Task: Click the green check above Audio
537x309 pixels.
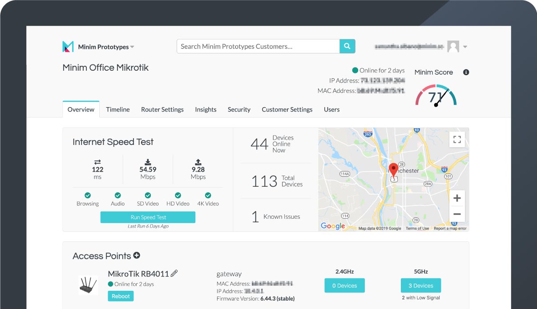Action: click(x=118, y=195)
